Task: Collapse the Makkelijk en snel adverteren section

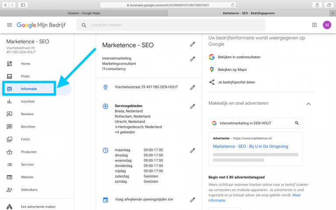Action: coord(308,104)
